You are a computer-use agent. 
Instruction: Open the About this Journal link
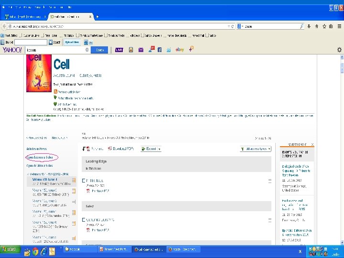(x=64, y=75)
